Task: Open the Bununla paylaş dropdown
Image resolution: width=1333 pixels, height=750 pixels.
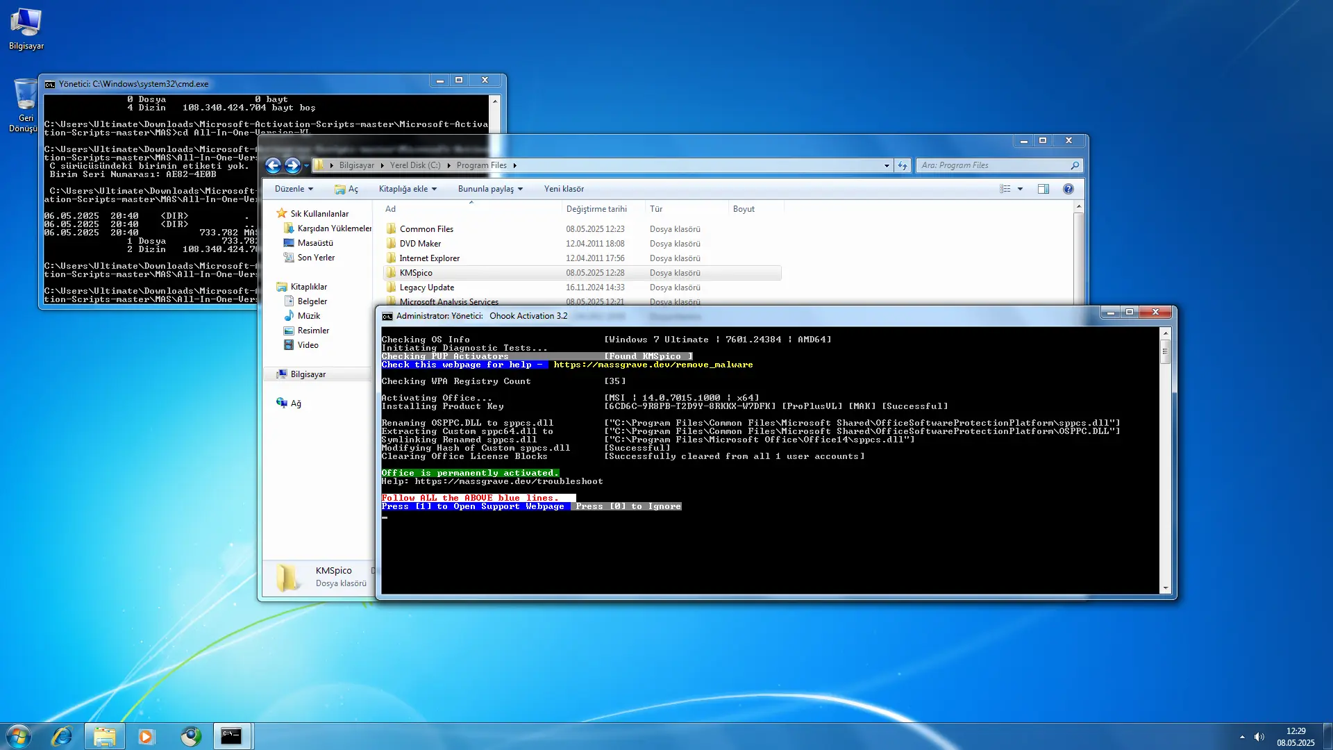Action: pyautogui.click(x=490, y=189)
